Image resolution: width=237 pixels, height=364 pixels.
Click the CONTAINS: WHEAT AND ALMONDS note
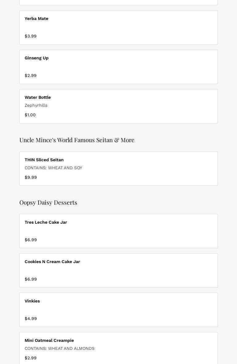59,349
